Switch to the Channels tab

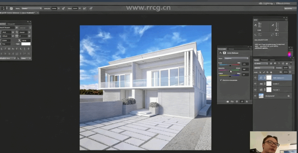pyautogui.click(x=264, y=60)
